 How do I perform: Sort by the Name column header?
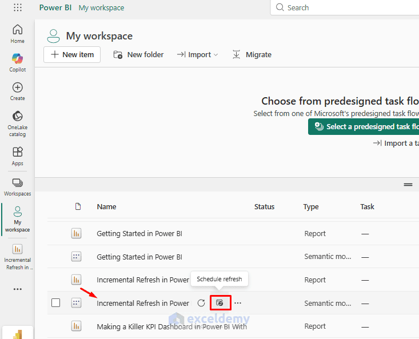pyautogui.click(x=106, y=206)
